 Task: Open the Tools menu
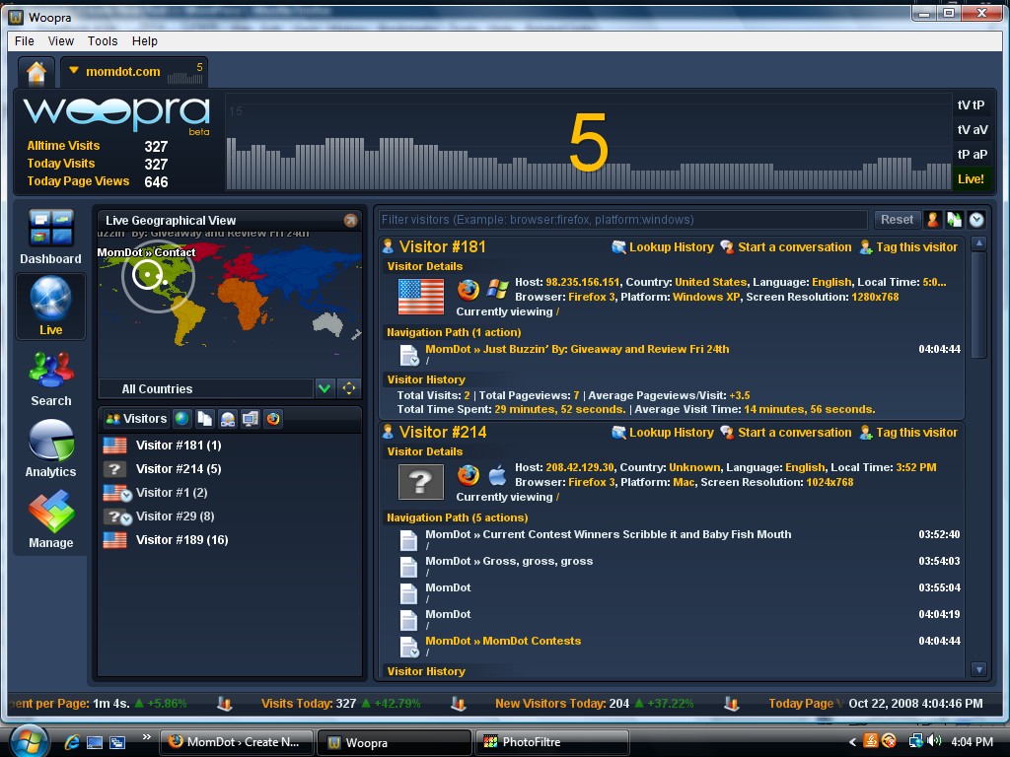103,41
